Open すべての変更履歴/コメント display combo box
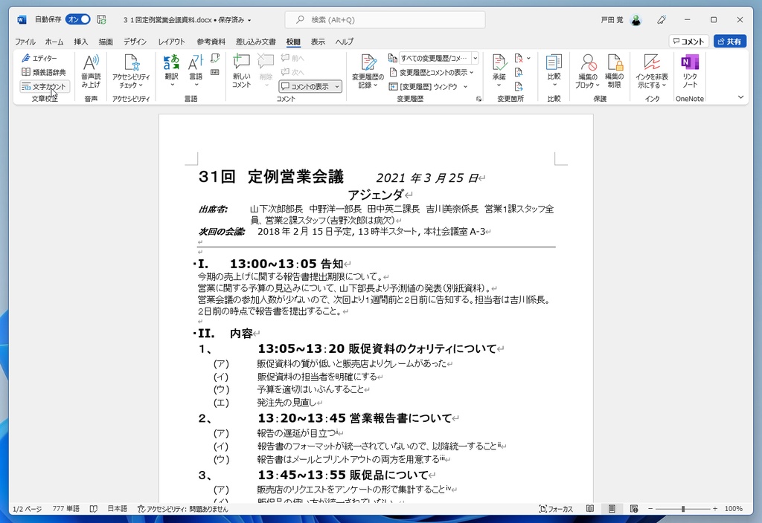 pos(439,58)
